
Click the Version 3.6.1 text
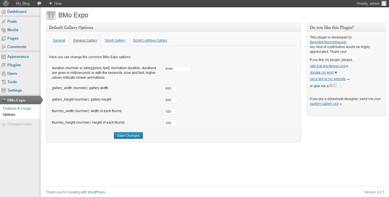coord(374,192)
